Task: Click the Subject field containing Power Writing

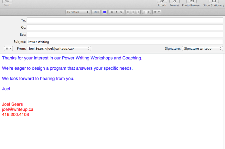Action: (125, 42)
